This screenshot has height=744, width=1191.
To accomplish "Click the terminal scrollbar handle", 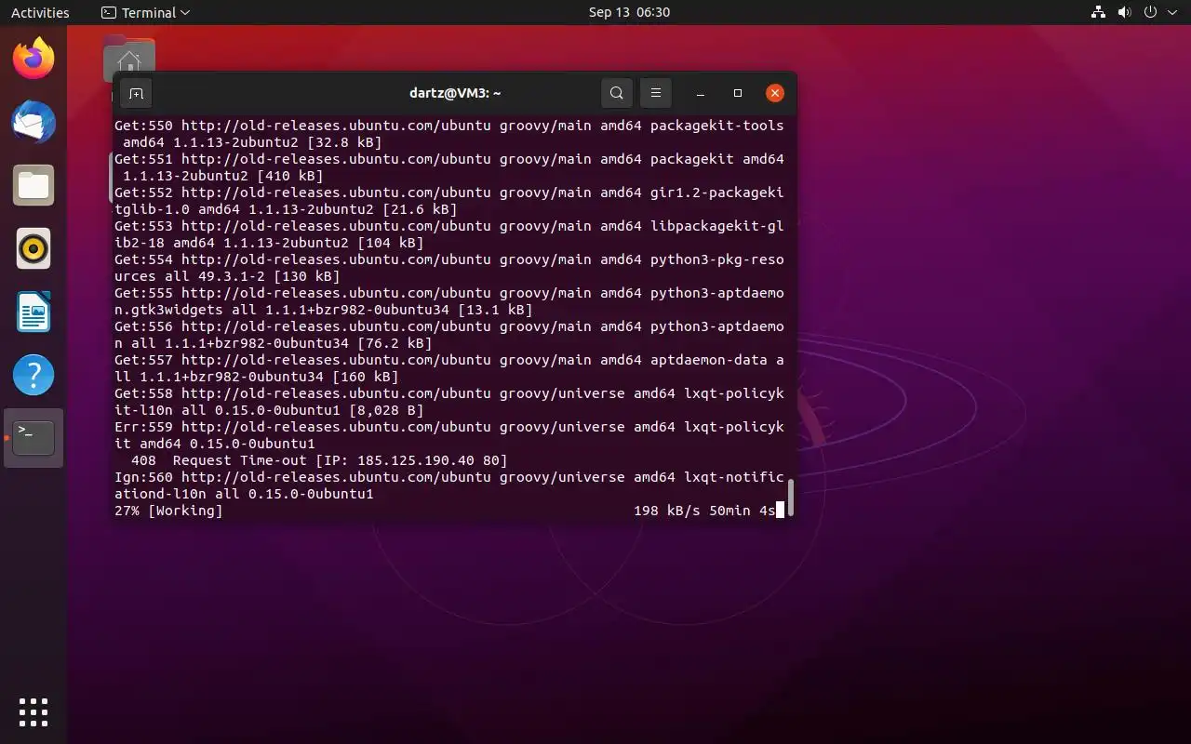I will tap(791, 498).
